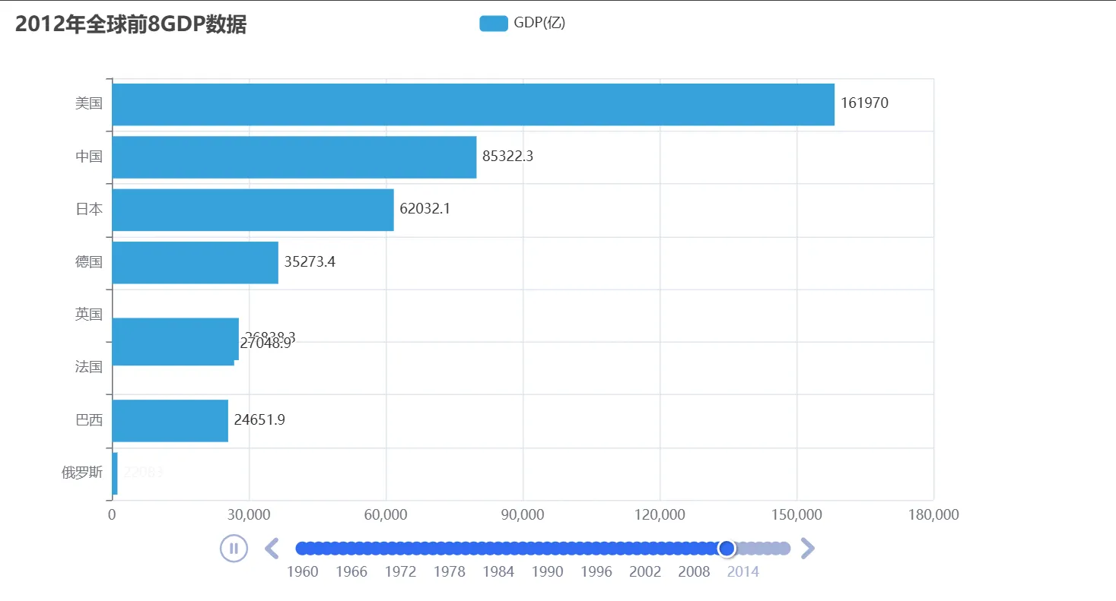Click the current timeline handle at 2012
Viewport: 1116px width, 601px height.
(727, 548)
